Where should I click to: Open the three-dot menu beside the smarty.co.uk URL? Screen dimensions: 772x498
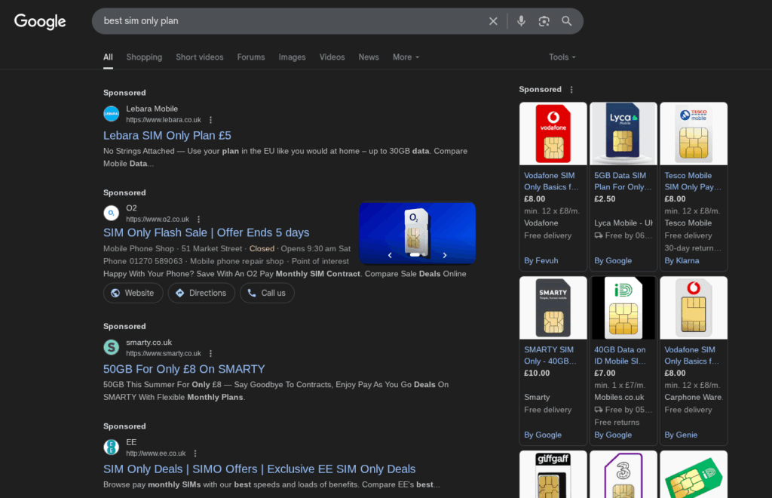(x=211, y=353)
